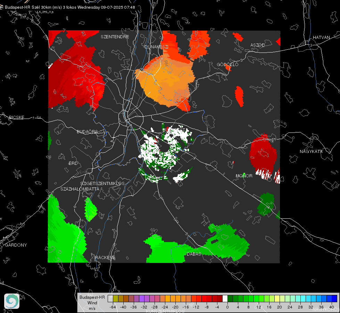Click the -12 value on the scale
Image resolution: width=340 pixels, height=313 pixels.
point(196,307)
